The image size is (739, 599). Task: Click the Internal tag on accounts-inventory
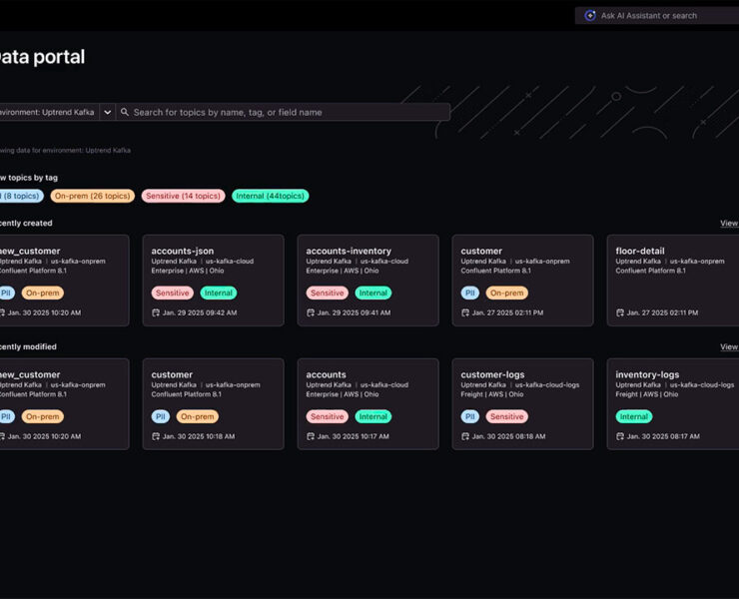click(372, 293)
